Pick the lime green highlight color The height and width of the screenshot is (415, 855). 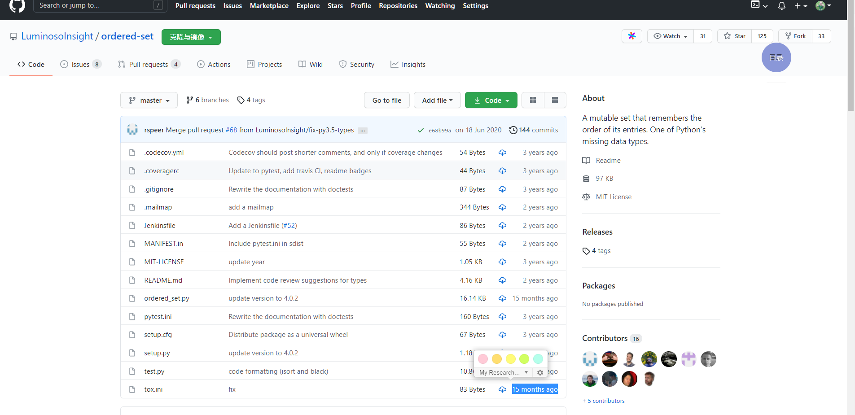click(x=524, y=359)
